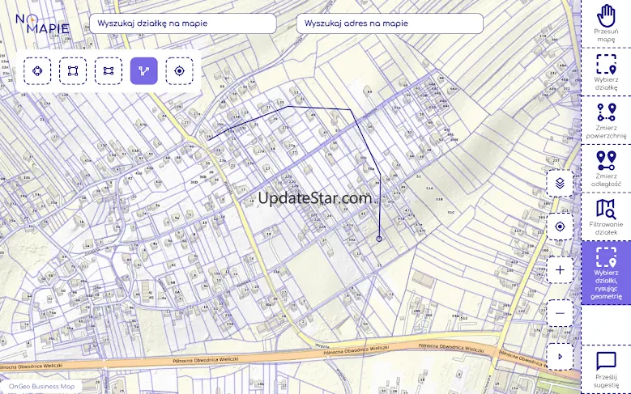Select the point target drawing tool
This screenshot has height=394, width=631.
coord(180,71)
